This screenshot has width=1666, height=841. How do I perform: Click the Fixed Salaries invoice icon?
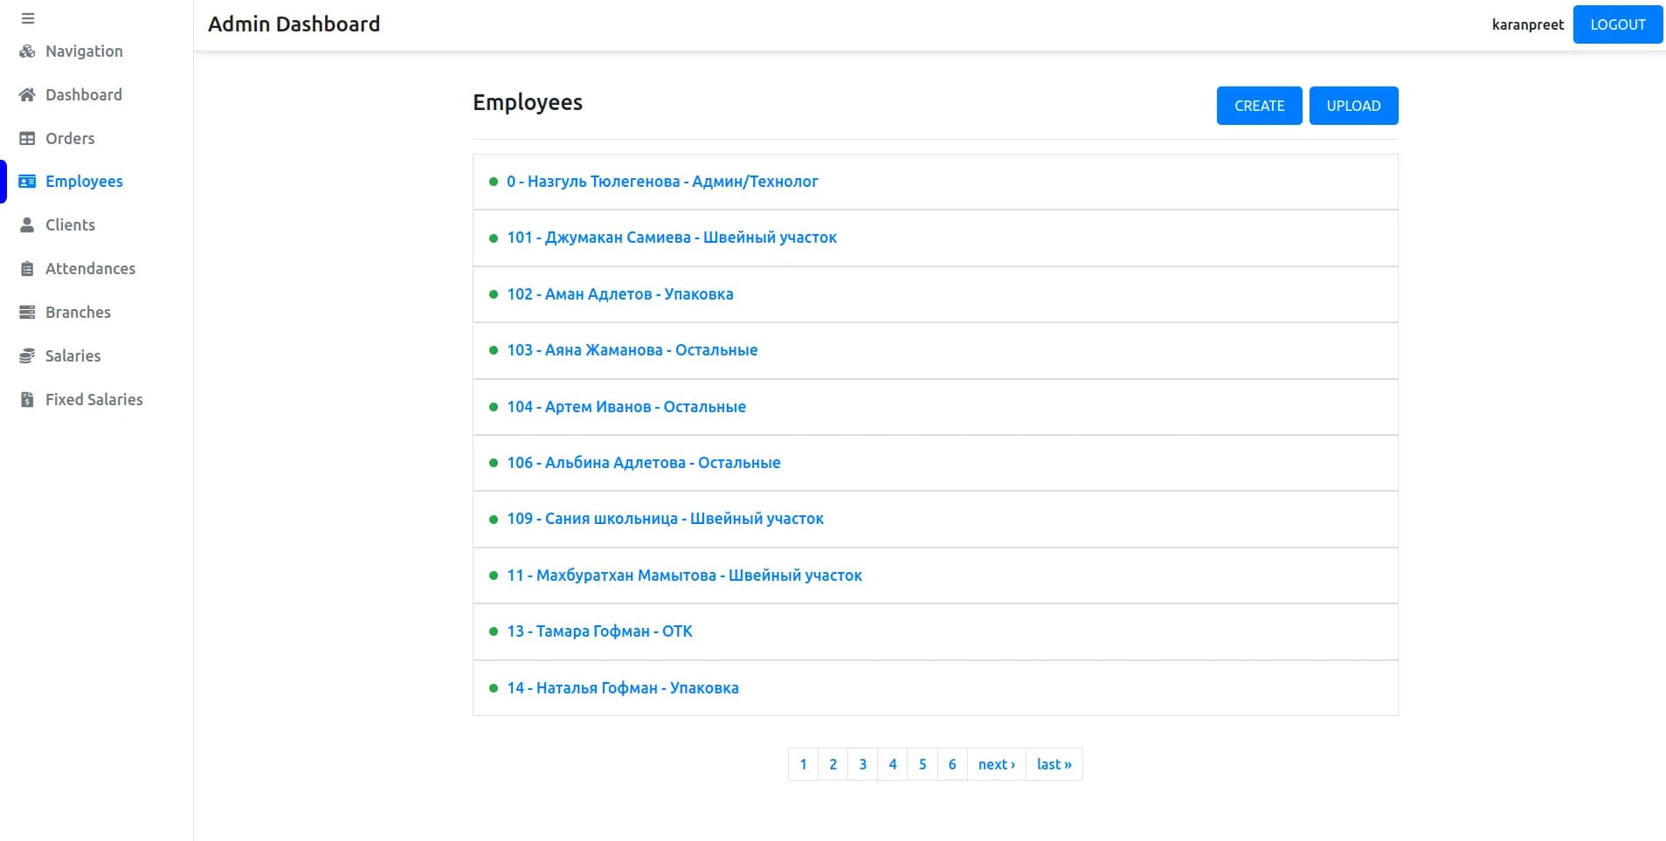(x=27, y=400)
